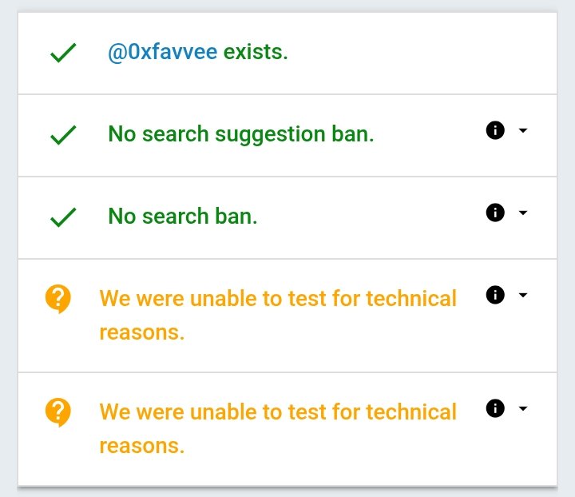575x497 pixels.
Task: Expand last 'unable to test' row arrow
Action: click(x=523, y=408)
